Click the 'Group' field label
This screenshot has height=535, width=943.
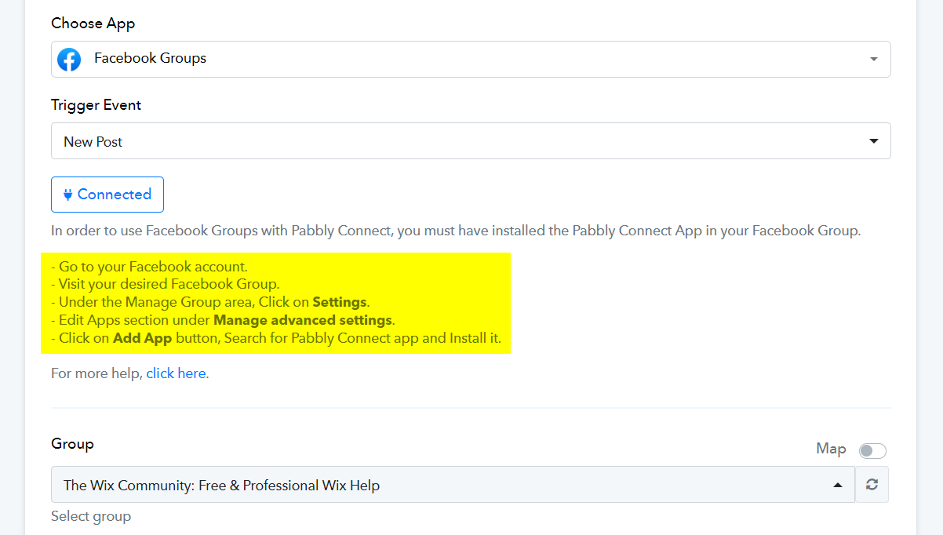click(x=72, y=444)
